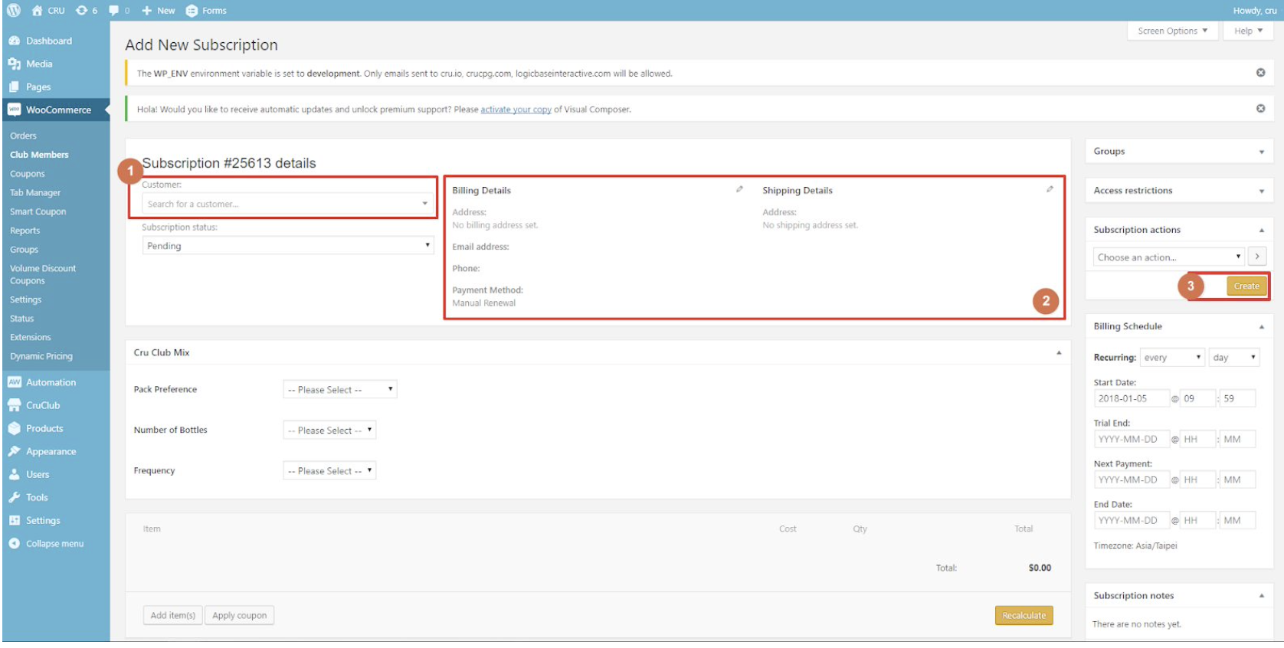The image size is (1284, 648).
Task: Click Next Payment date field
Action: [1132, 479]
